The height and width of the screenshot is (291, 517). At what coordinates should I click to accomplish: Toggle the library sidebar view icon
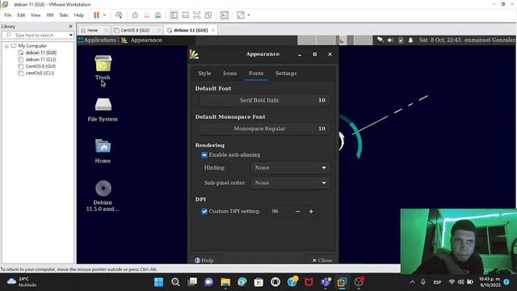pos(174,15)
